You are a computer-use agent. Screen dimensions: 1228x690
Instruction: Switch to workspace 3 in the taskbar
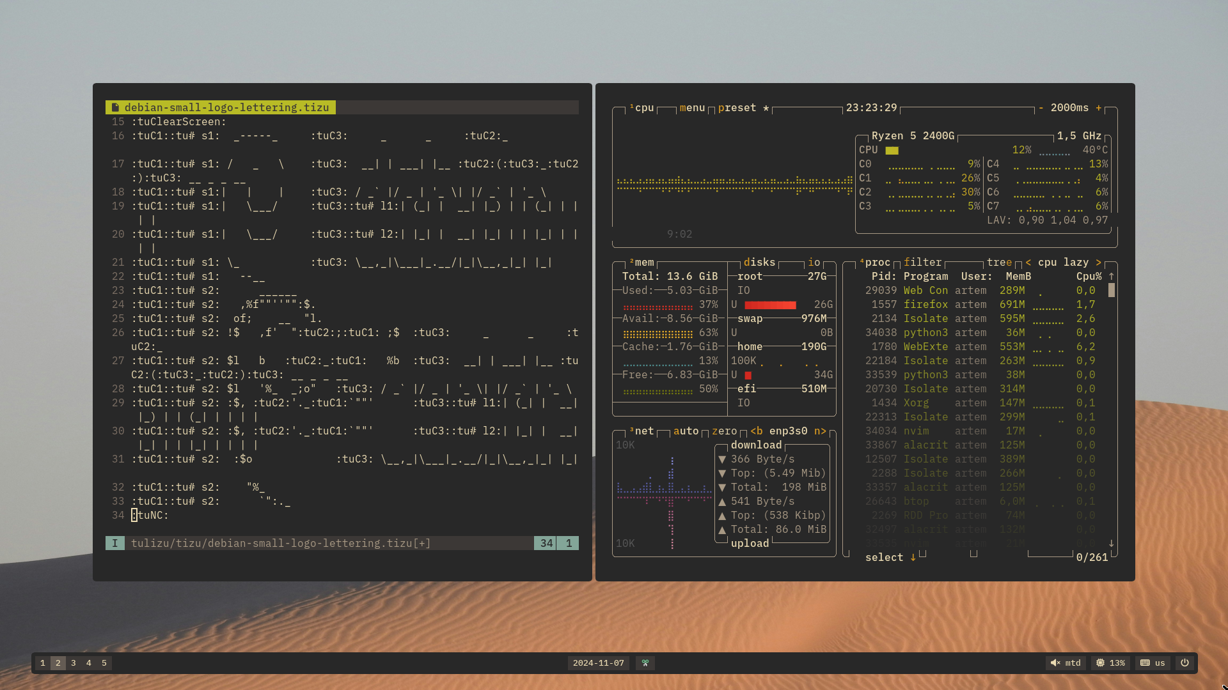[x=73, y=663]
